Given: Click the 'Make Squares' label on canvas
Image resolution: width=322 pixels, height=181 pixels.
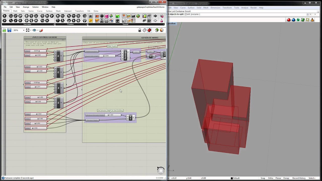Looking at the screenshot, I should point(112,46).
